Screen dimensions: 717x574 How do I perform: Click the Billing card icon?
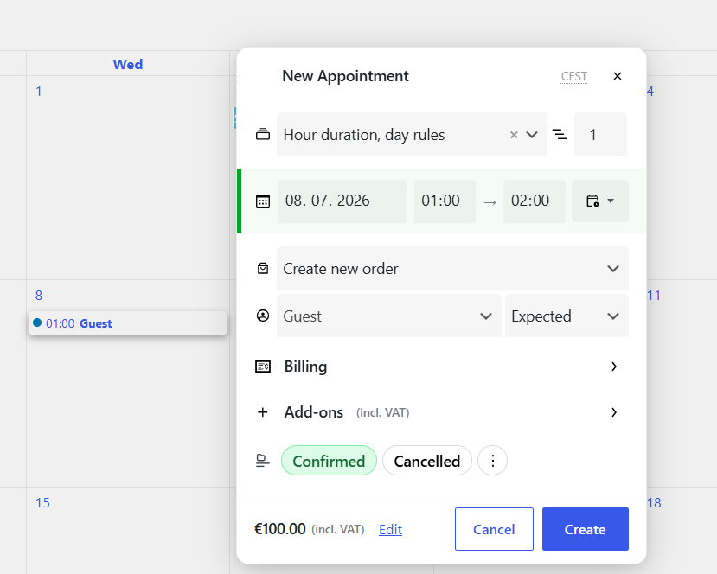click(262, 367)
